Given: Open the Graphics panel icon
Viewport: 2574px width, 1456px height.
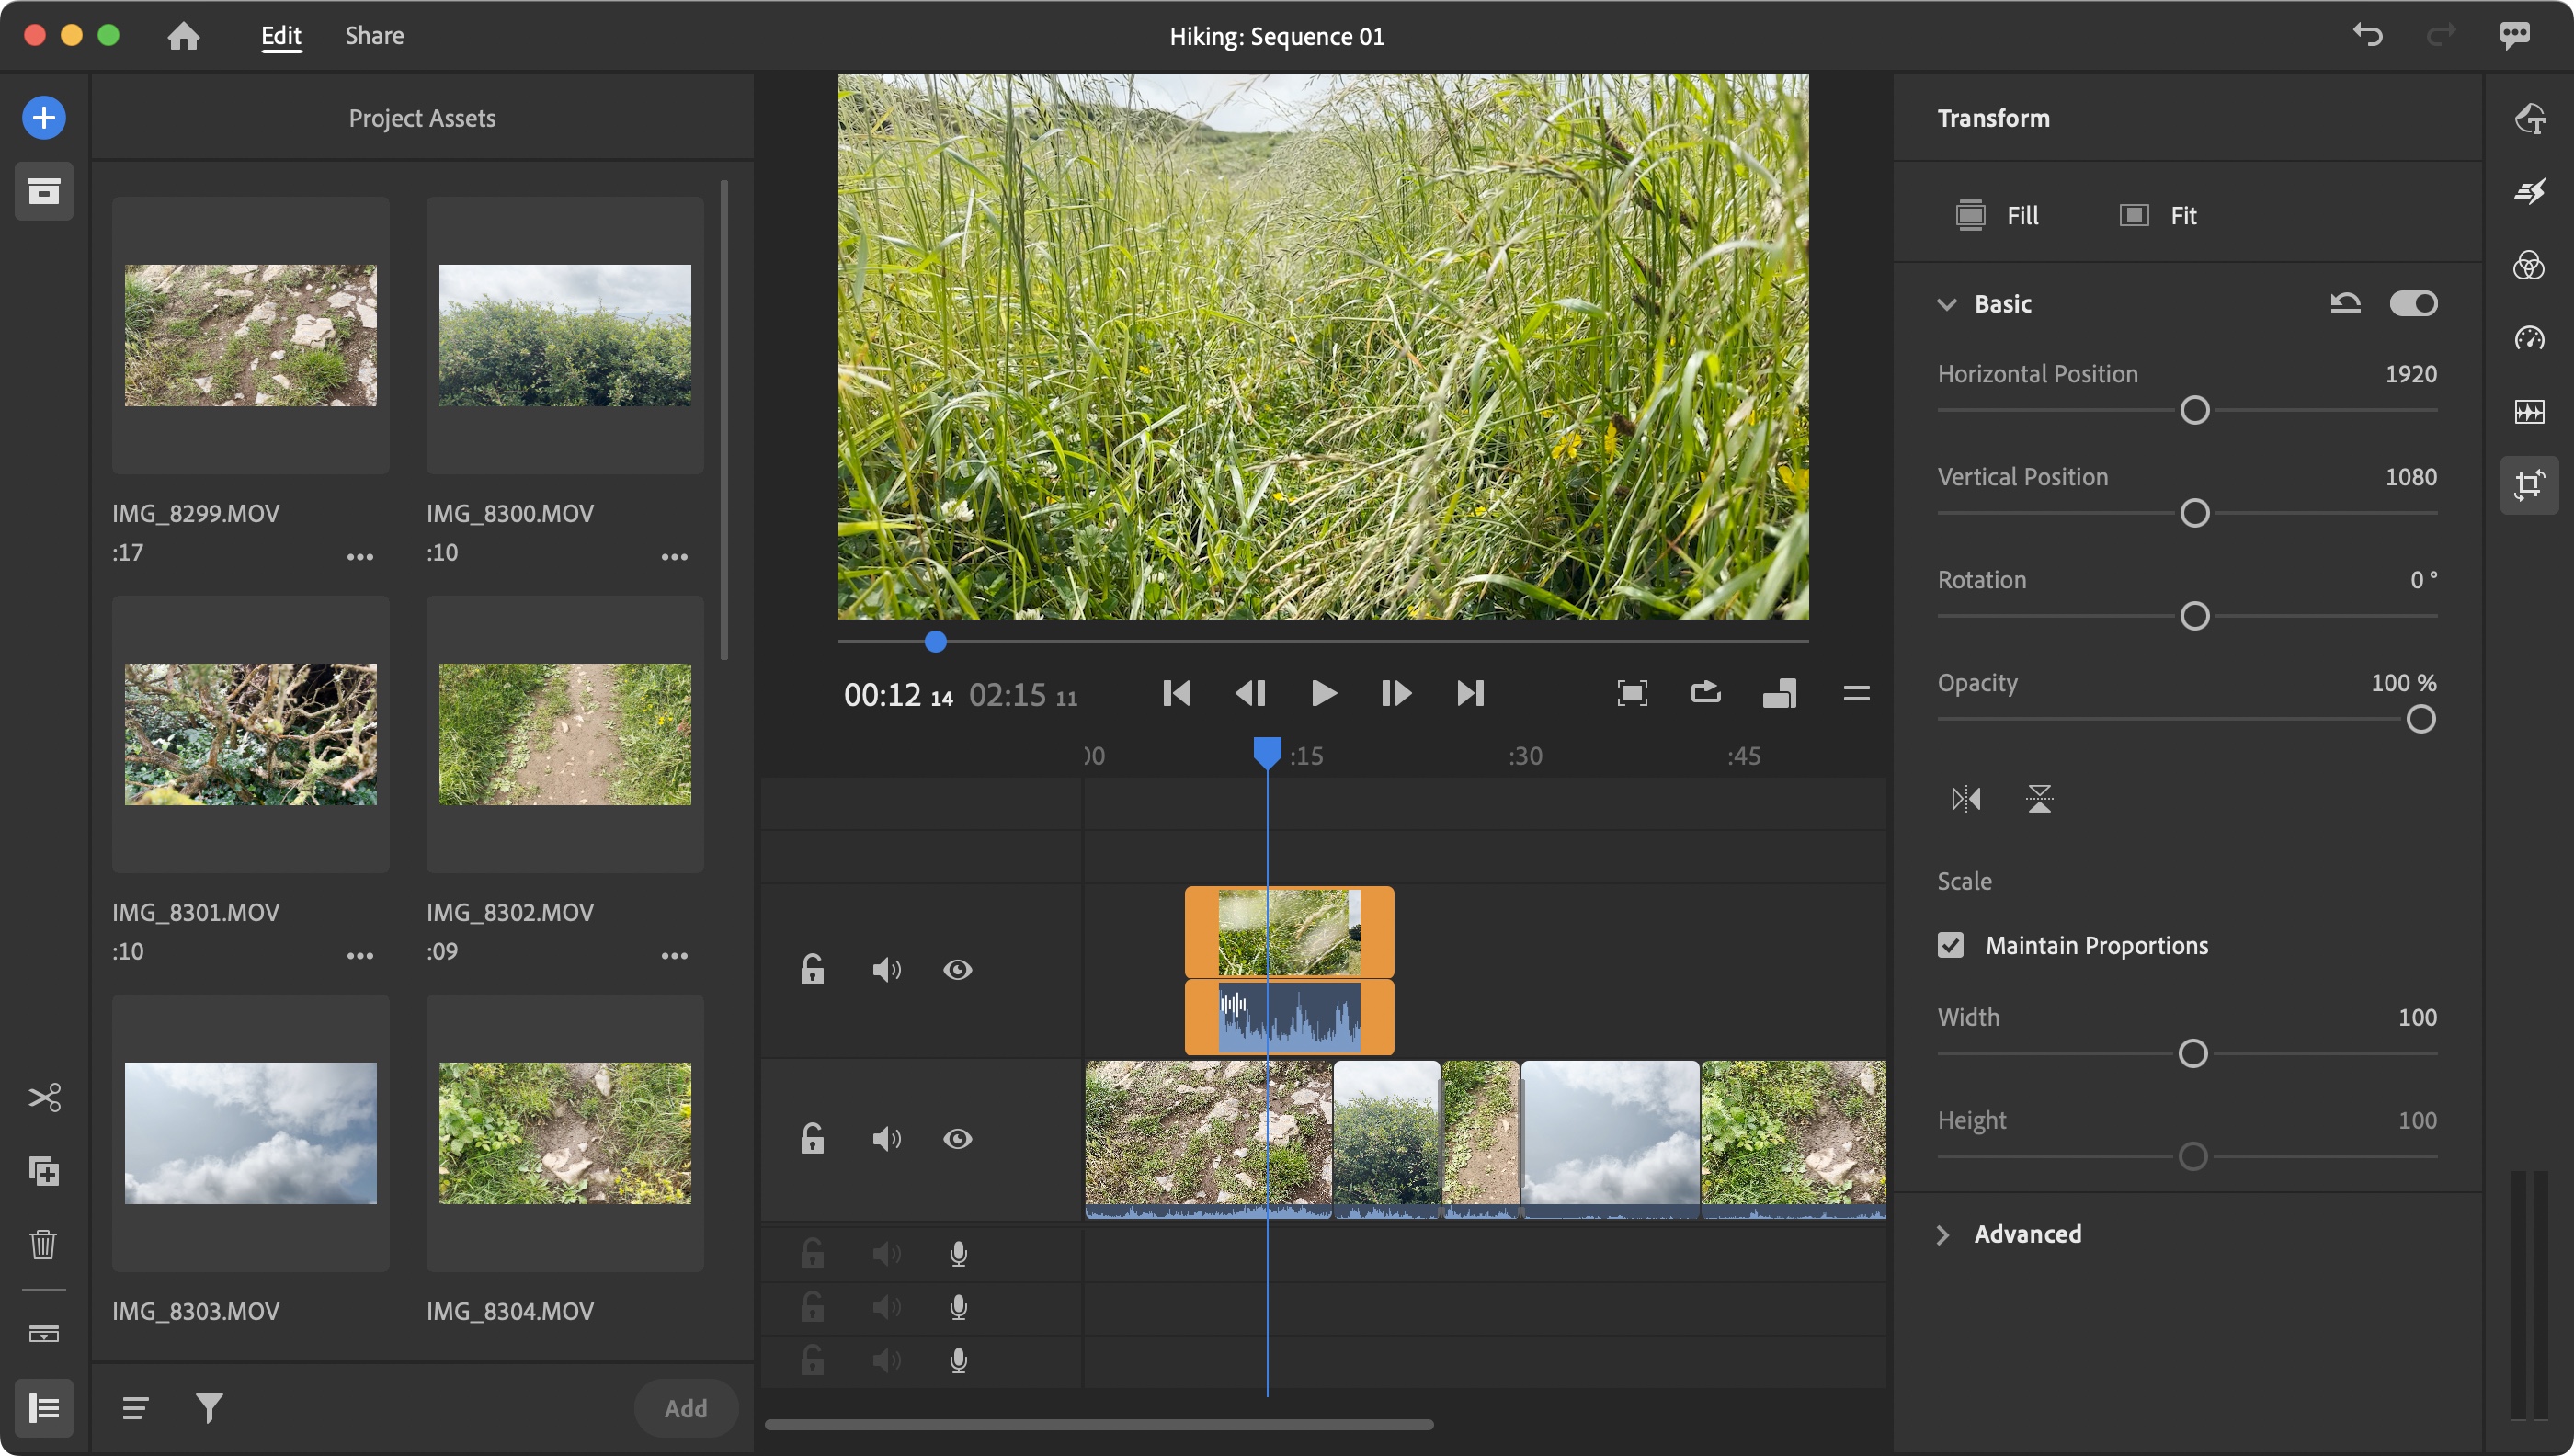Looking at the screenshot, I should click(x=2529, y=118).
